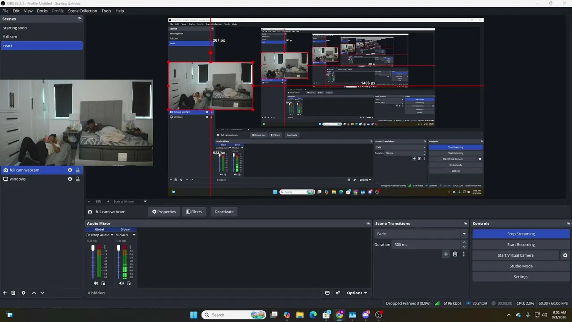Click the transition Duration input field
Screen dimensions: 572x322
(426, 245)
